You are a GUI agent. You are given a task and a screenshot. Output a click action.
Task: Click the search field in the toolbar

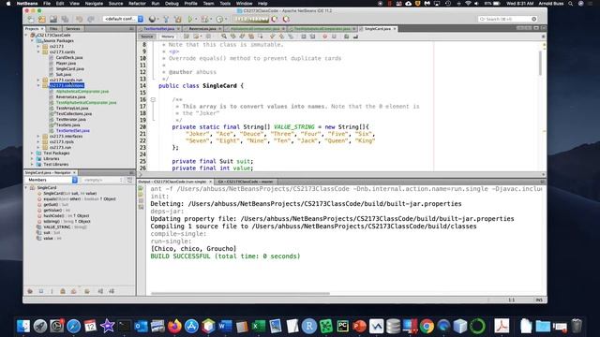pyautogui.click(x=508, y=19)
